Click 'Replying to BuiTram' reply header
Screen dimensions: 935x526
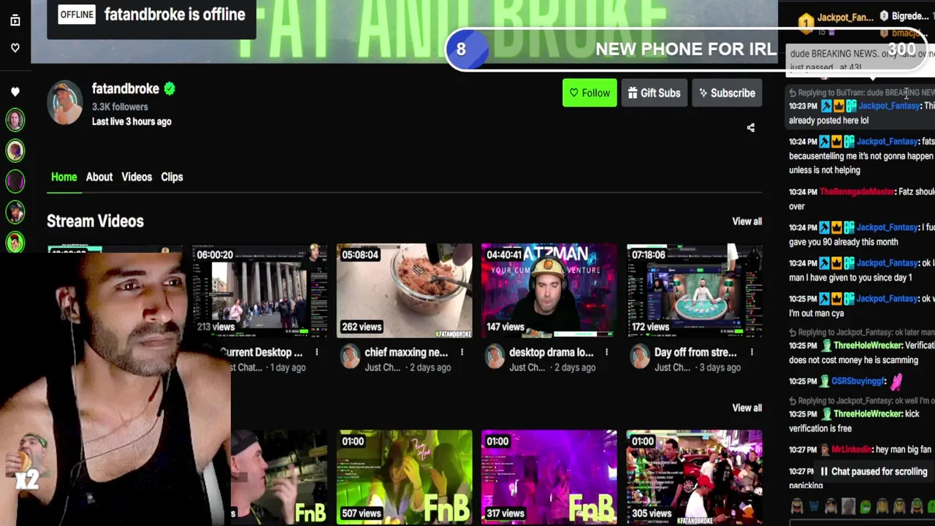tap(862, 93)
